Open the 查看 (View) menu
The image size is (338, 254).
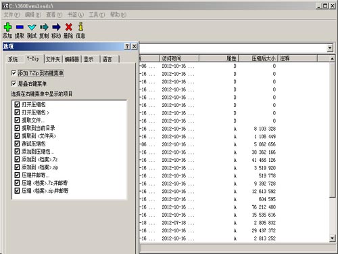point(54,15)
